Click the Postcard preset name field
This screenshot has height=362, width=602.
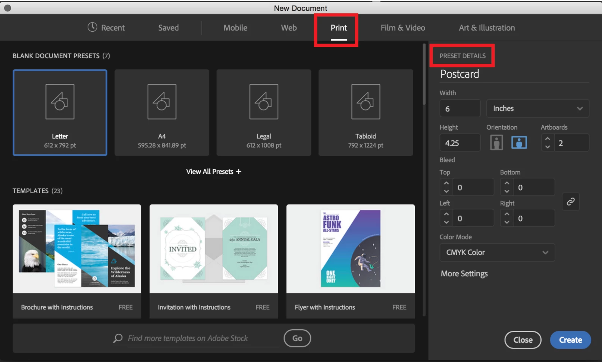[514, 74]
